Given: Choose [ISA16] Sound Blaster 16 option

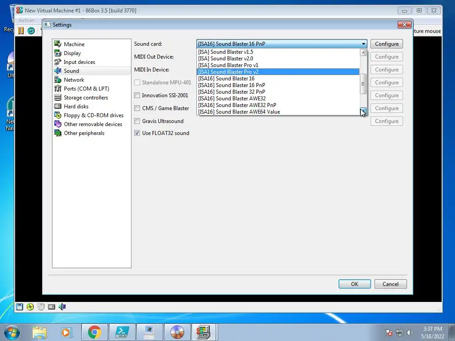Looking at the screenshot, I should click(x=278, y=79).
